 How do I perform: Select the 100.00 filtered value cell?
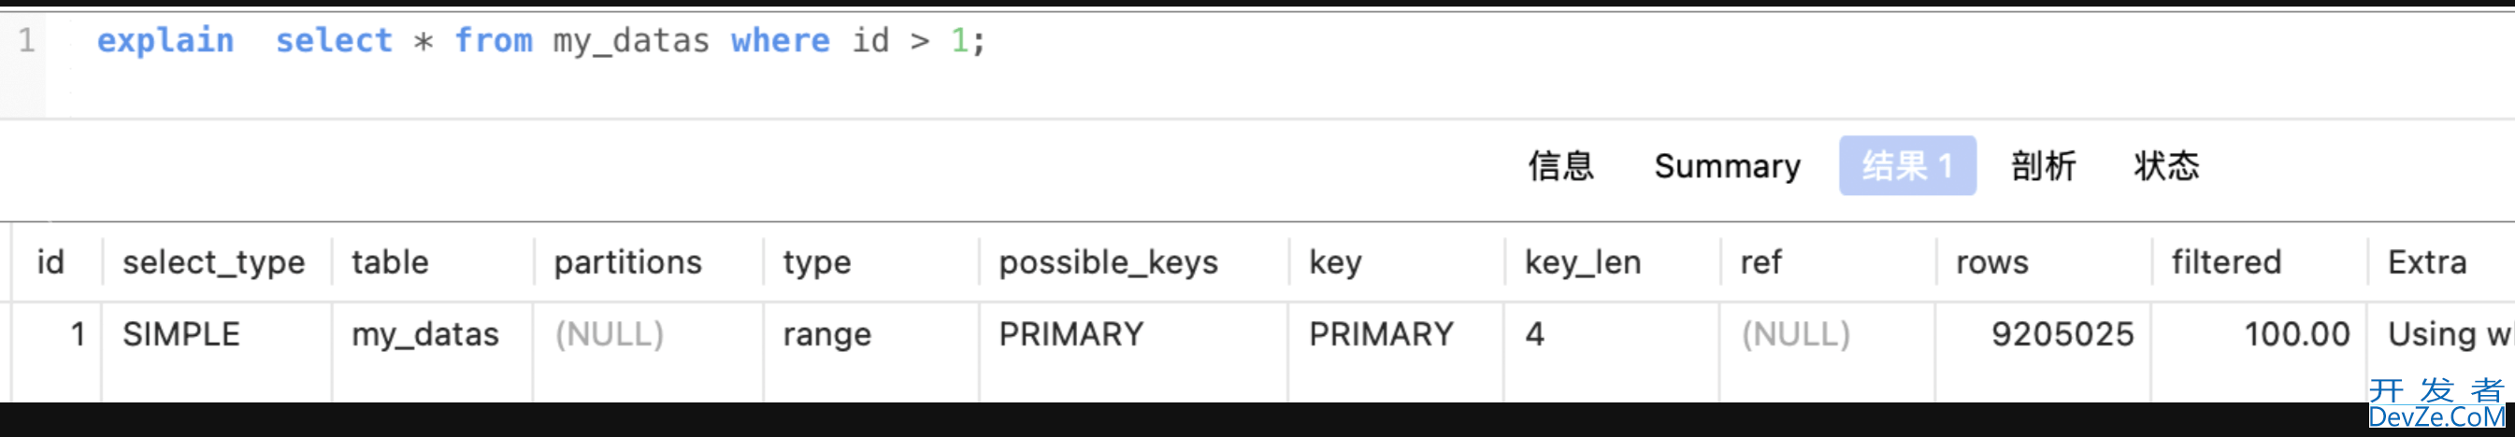[2296, 334]
